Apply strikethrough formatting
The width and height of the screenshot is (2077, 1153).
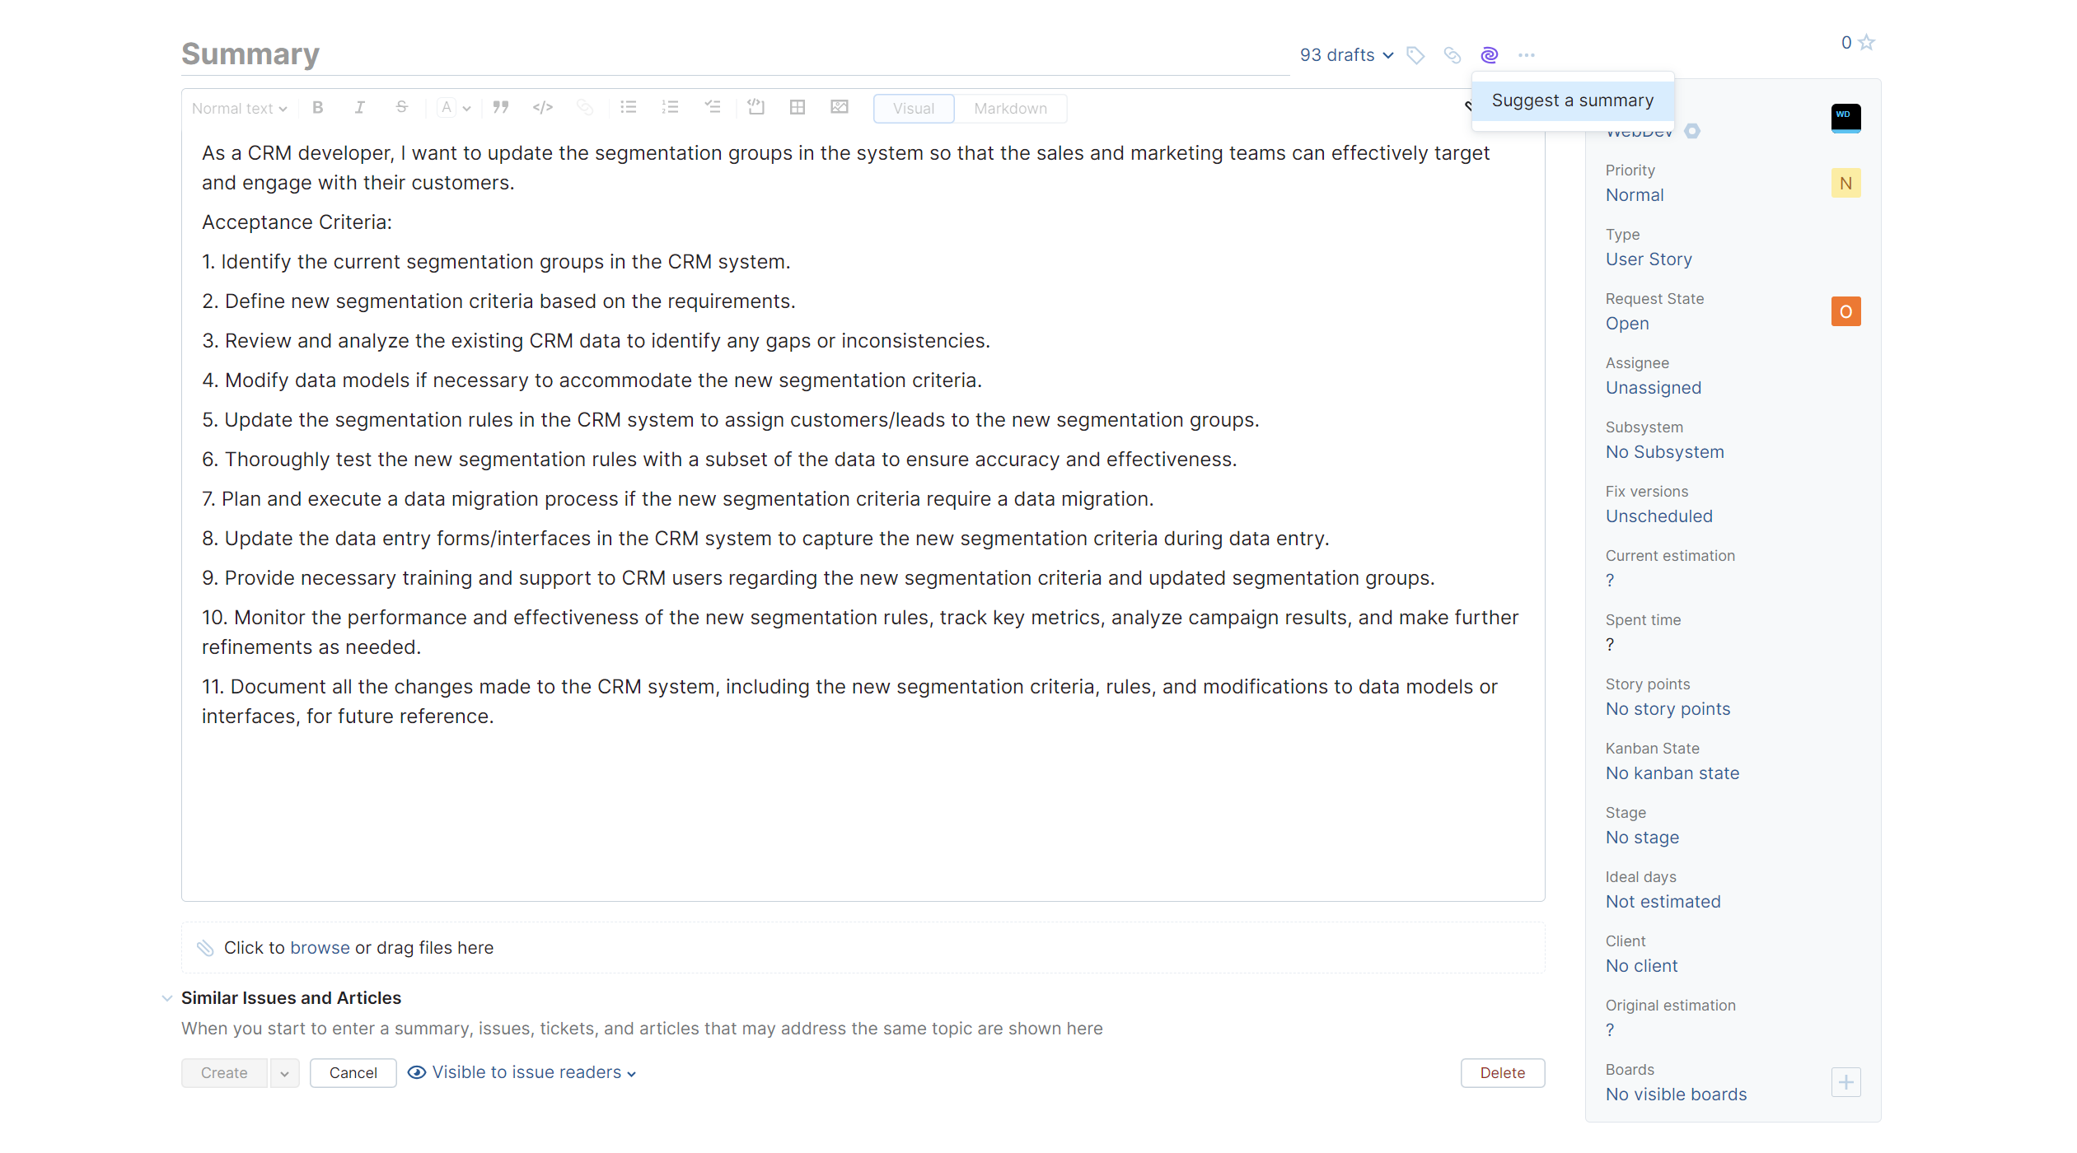coord(401,108)
